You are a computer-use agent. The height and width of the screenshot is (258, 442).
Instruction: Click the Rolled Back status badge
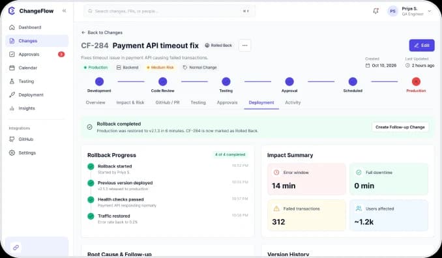coord(218,46)
